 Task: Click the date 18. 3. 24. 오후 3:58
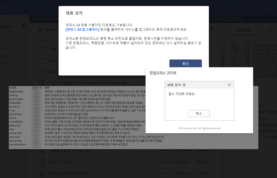[x=175, y=162]
